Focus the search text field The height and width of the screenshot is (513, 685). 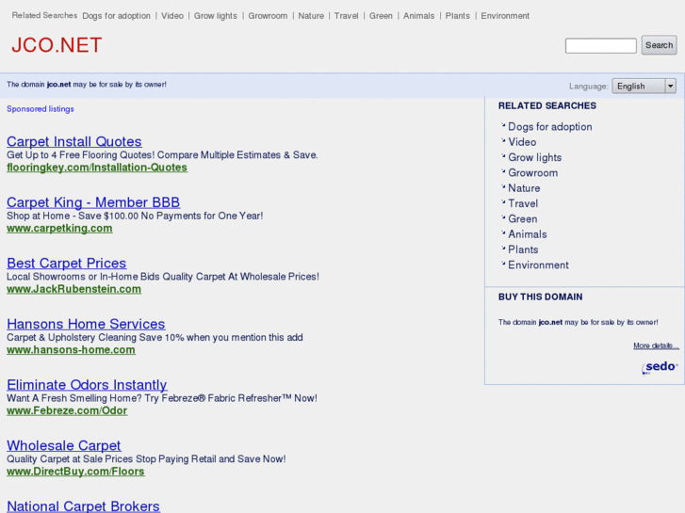[x=601, y=45]
